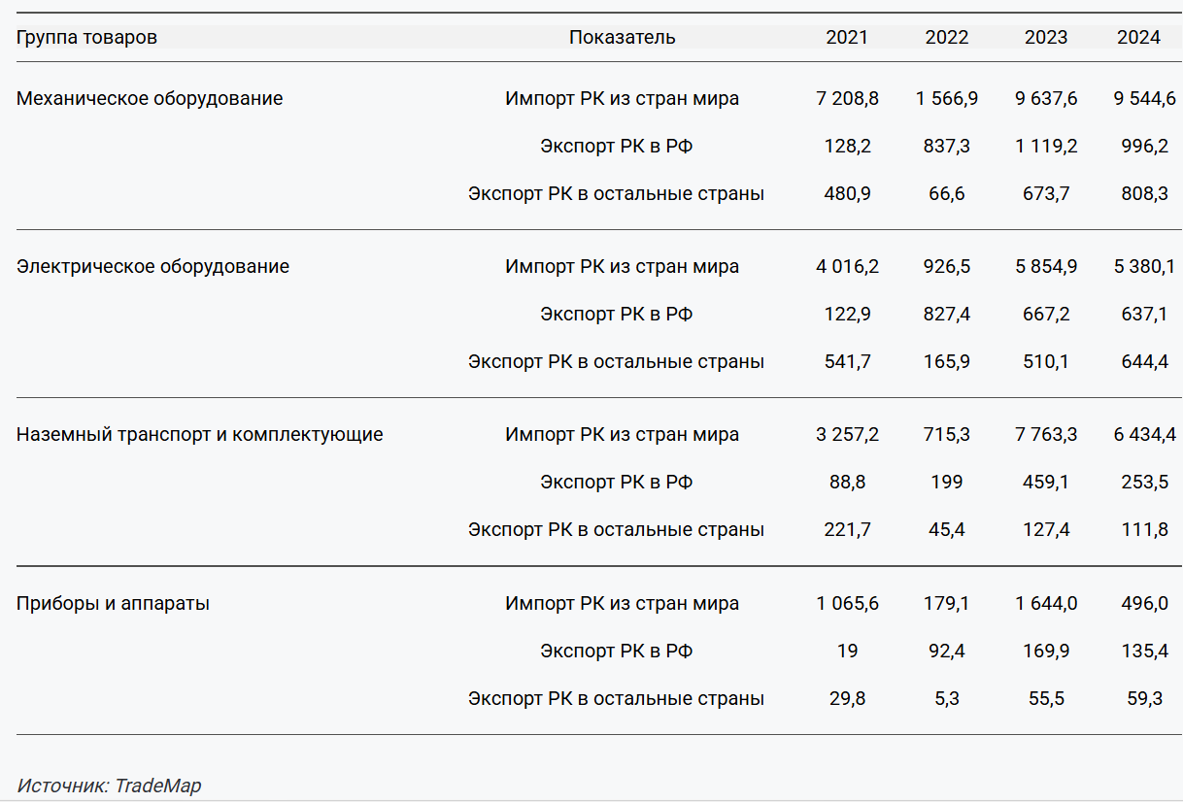
Task: Click the 5 854,9 import value
Action: pyautogui.click(x=1046, y=267)
